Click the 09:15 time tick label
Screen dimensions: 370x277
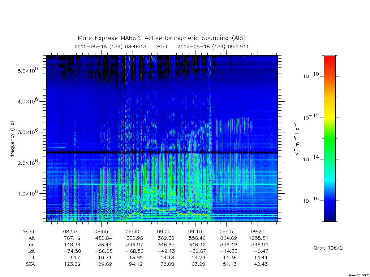pyautogui.click(x=226, y=232)
